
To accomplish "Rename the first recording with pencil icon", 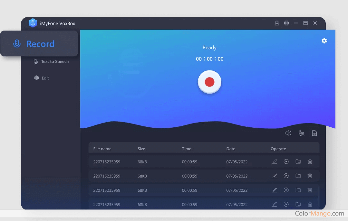I will [x=275, y=161].
